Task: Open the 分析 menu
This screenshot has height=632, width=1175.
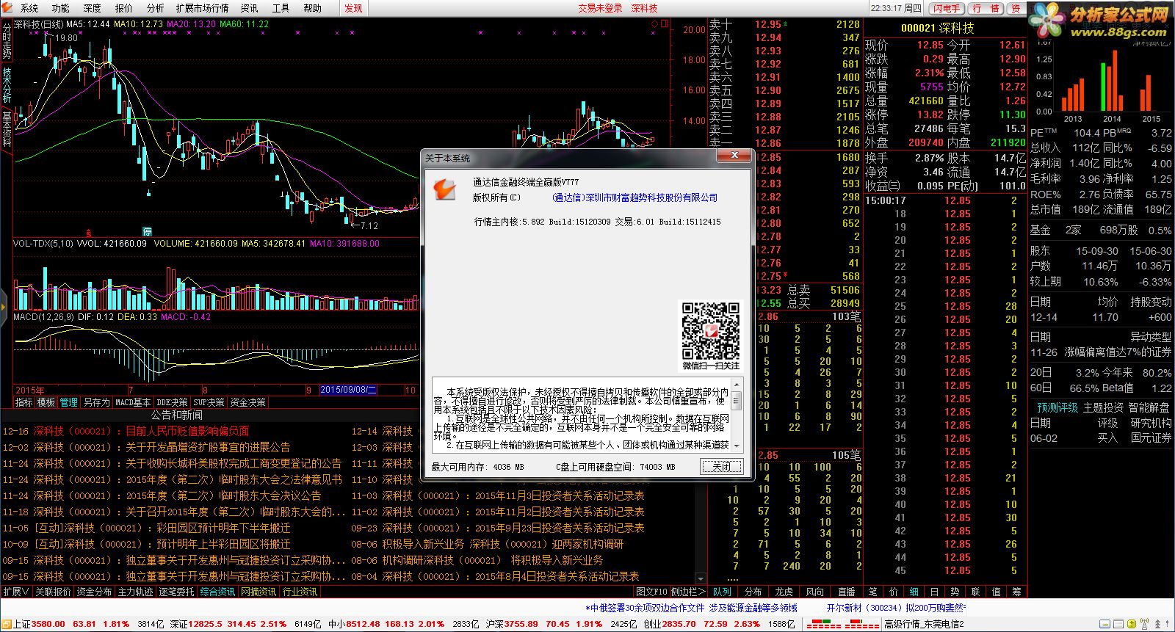Action: pyautogui.click(x=156, y=8)
